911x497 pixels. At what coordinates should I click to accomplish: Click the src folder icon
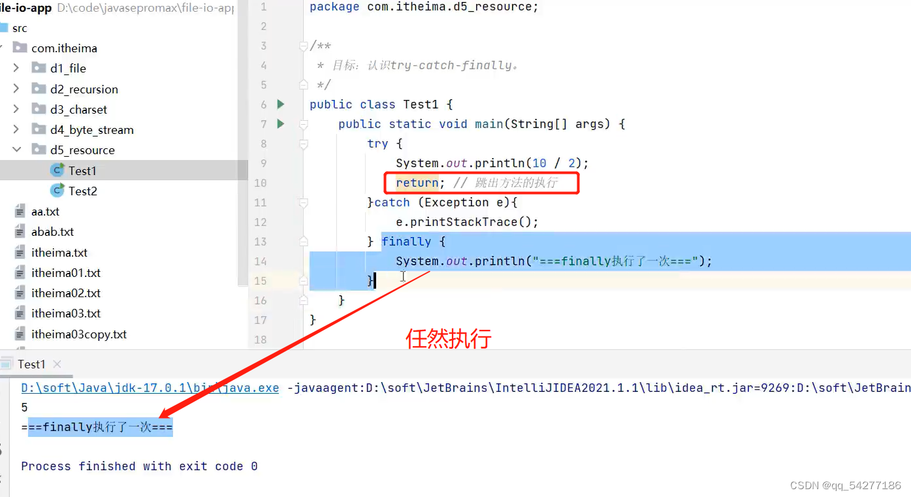(x=3, y=28)
